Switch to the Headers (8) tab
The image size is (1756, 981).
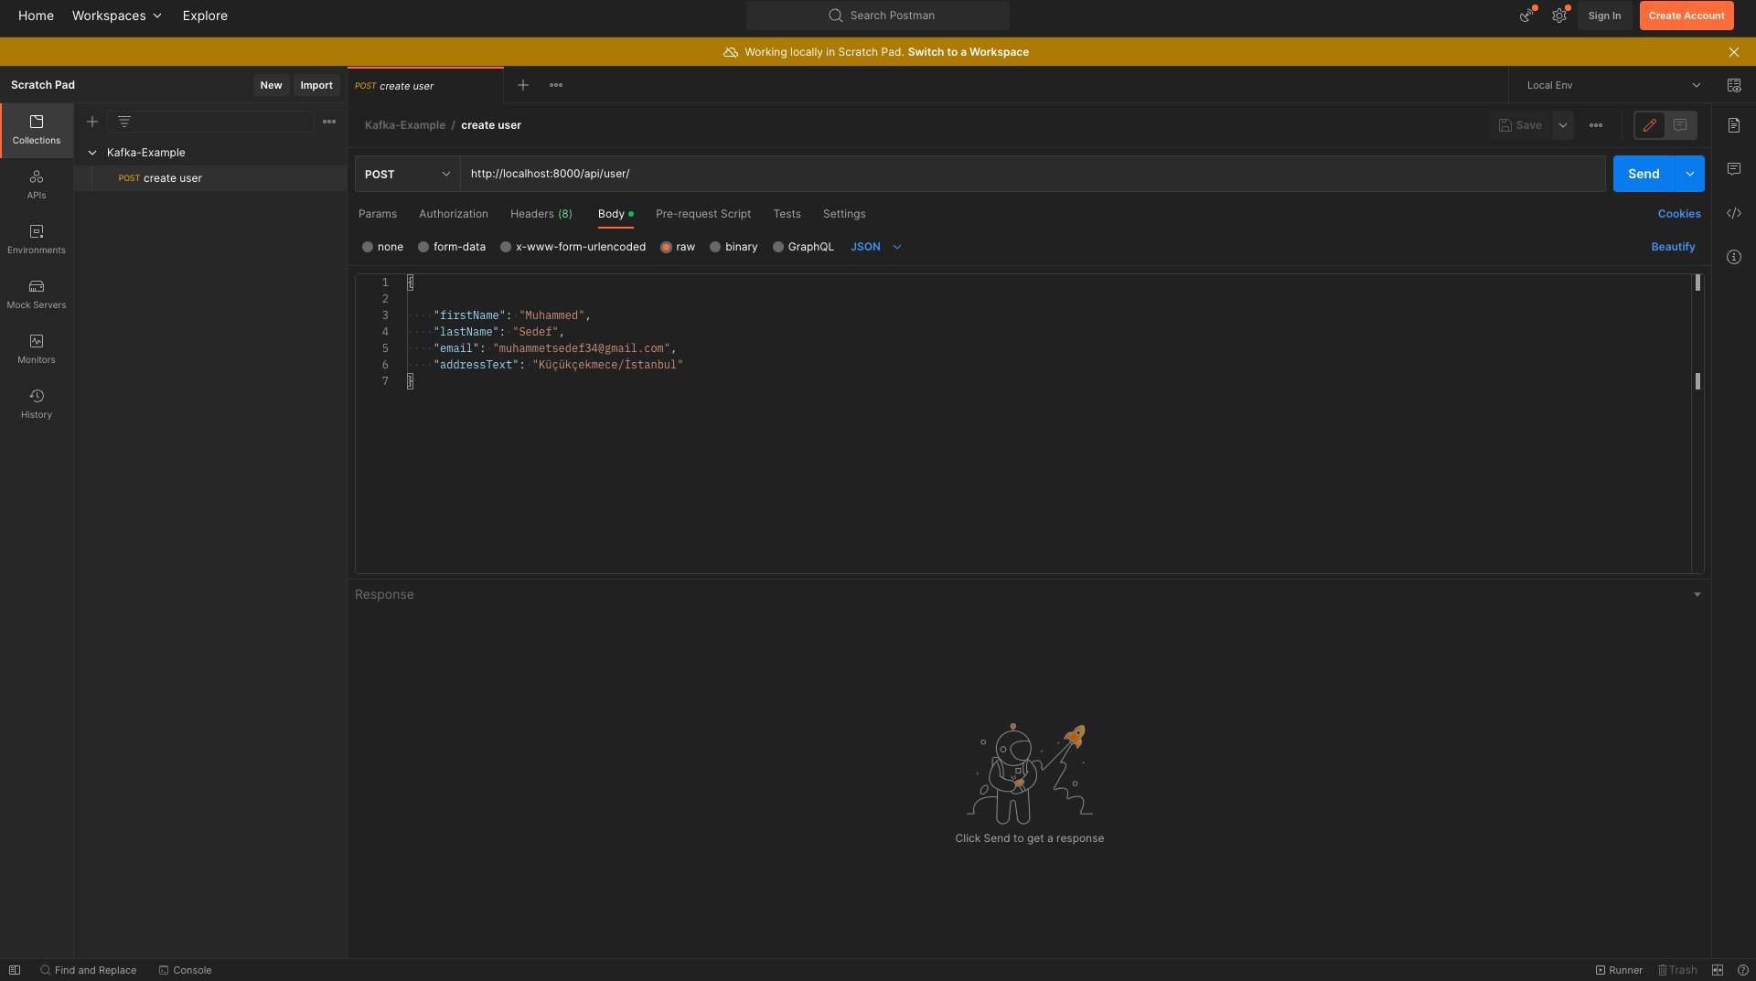pyautogui.click(x=541, y=214)
